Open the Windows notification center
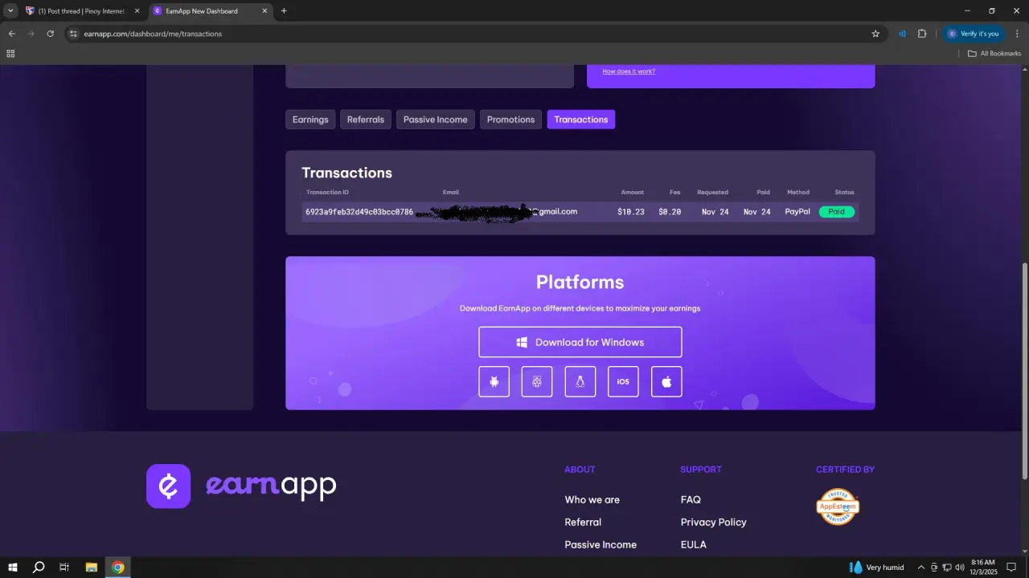The width and height of the screenshot is (1029, 578). tap(1011, 568)
